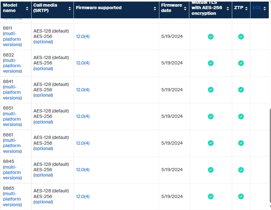This screenshot has width=271, height=210.
Task: Click ZTP checkmark in 8832 row
Action: coord(241,63)
